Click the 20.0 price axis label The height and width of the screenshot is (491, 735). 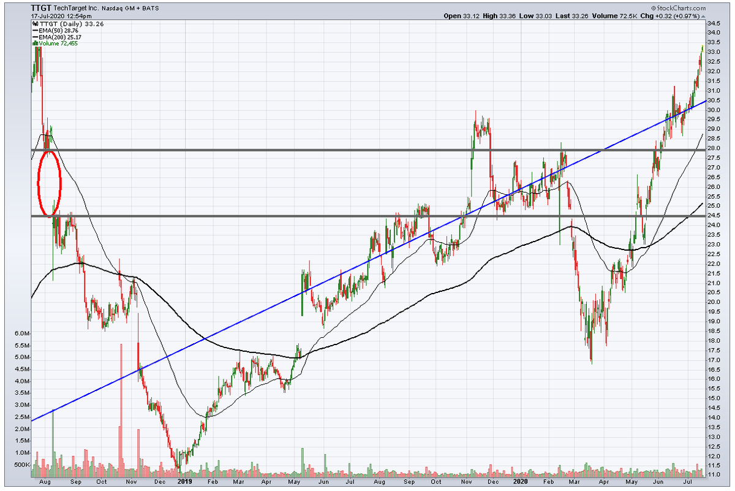point(714,302)
